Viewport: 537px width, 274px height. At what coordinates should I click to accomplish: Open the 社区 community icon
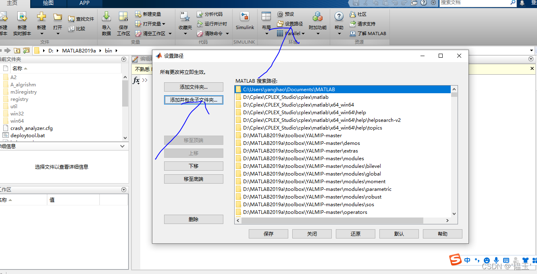click(x=353, y=14)
